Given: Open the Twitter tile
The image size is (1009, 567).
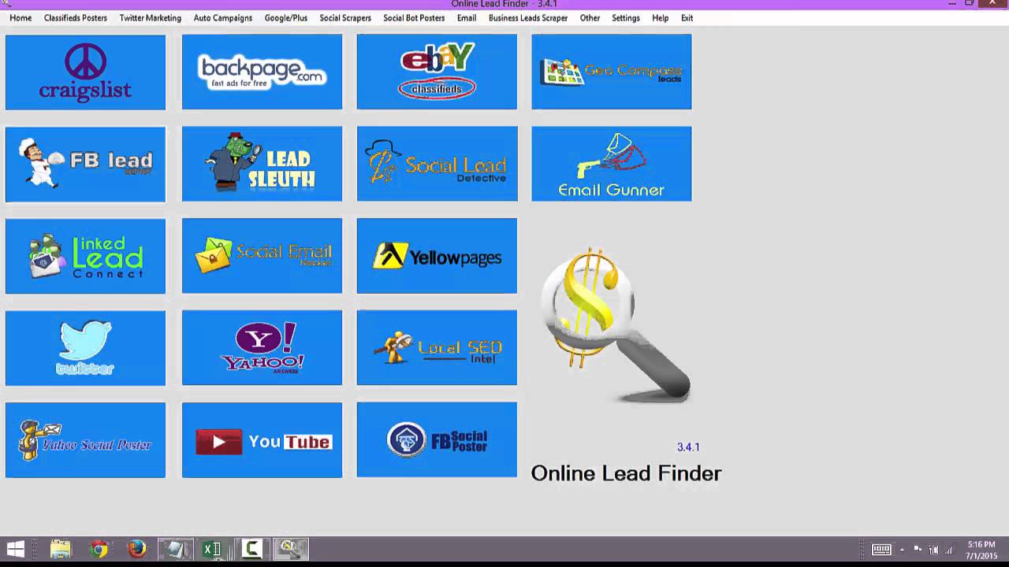Looking at the screenshot, I should pyautogui.click(x=85, y=348).
